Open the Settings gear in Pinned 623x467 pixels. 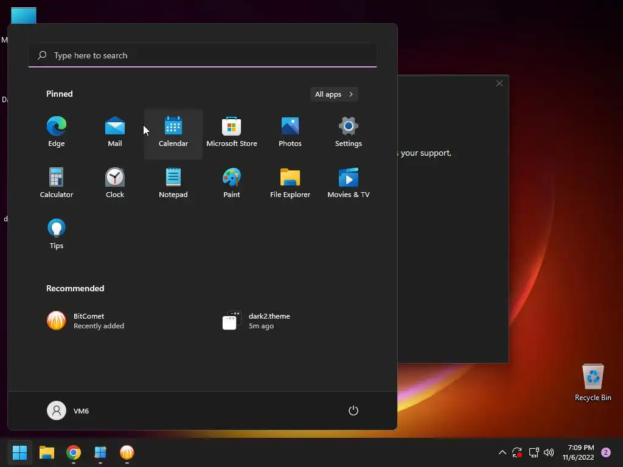coord(349,133)
